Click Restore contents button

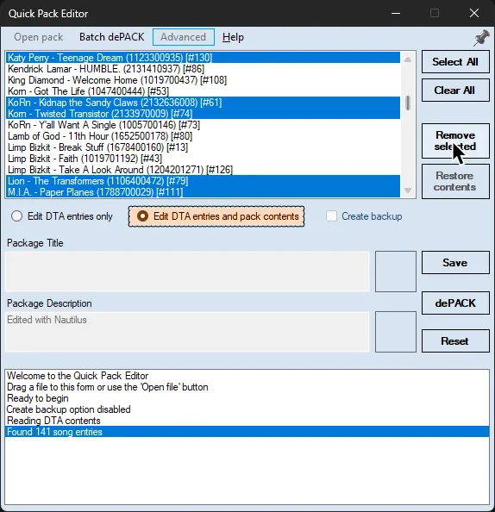pos(455,181)
